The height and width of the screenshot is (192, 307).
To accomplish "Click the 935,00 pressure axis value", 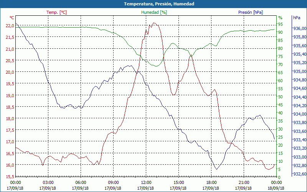I will (300, 71).
